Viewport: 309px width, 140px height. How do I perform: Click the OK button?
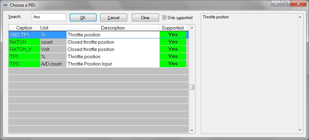pyautogui.click(x=83, y=18)
